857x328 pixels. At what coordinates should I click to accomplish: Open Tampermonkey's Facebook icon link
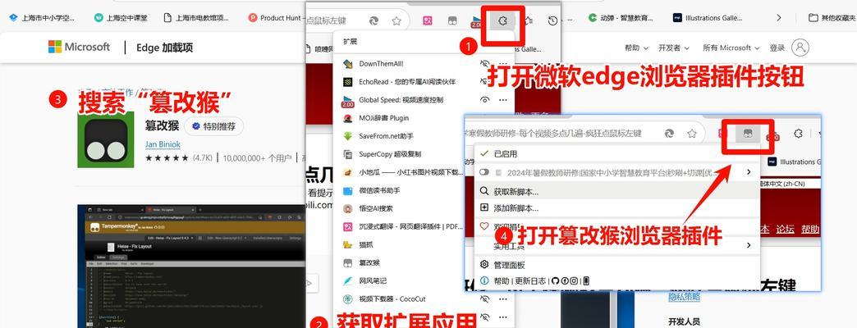click(565, 280)
